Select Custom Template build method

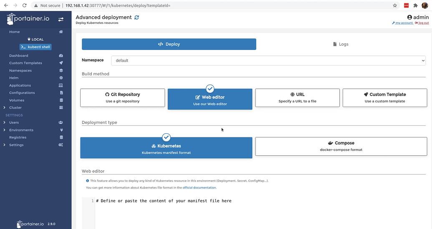point(385,97)
